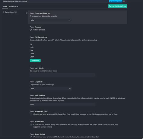This screenshot has width=143, height=139.
Task: Click the Settings Found count badge
Action: (x=116, y=1)
